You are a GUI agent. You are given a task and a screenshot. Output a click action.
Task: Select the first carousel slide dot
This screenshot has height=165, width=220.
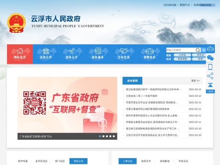(100, 136)
